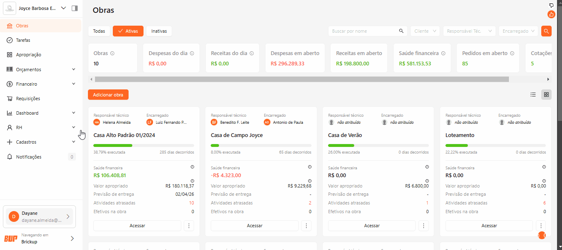This screenshot has width=562, height=250.
Task: Expand the Cadastros submenu chevron
Action: pyautogui.click(x=73, y=142)
